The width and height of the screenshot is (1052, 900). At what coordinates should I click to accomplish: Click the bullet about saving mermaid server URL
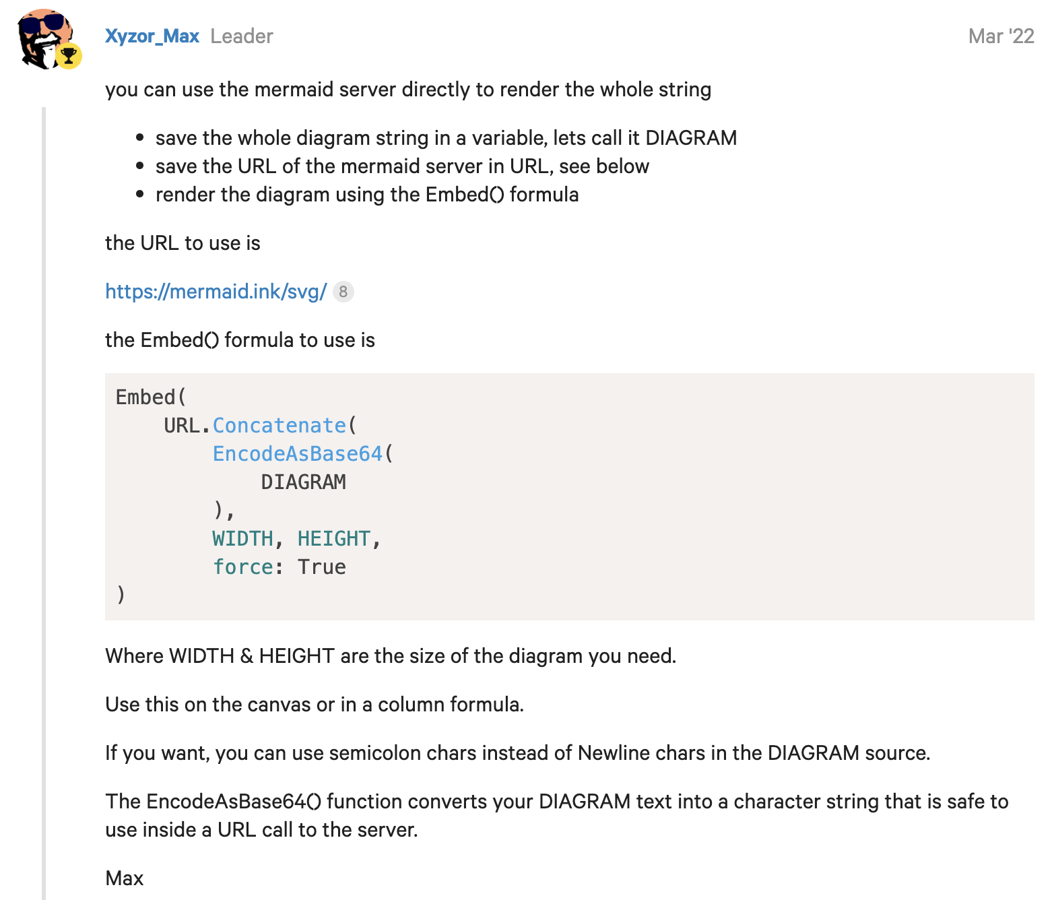(402, 166)
